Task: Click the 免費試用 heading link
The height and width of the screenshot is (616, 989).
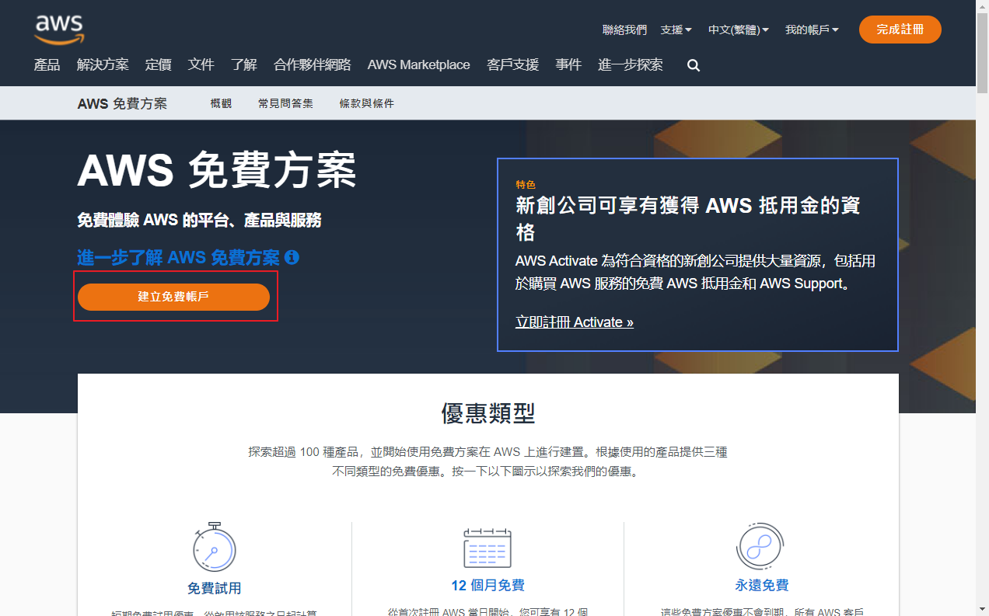Action: [214, 588]
